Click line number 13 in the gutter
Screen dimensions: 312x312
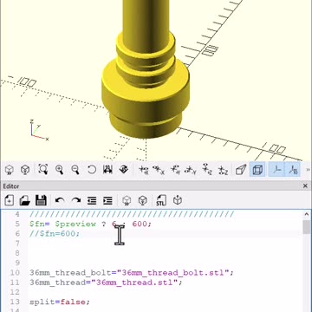pos(15,302)
